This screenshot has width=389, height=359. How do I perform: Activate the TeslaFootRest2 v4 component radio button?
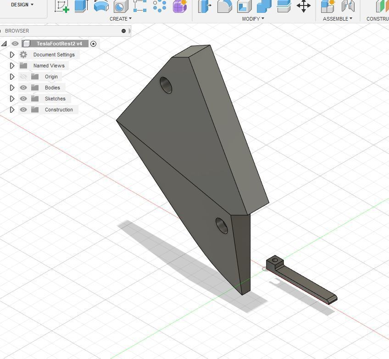93,44
